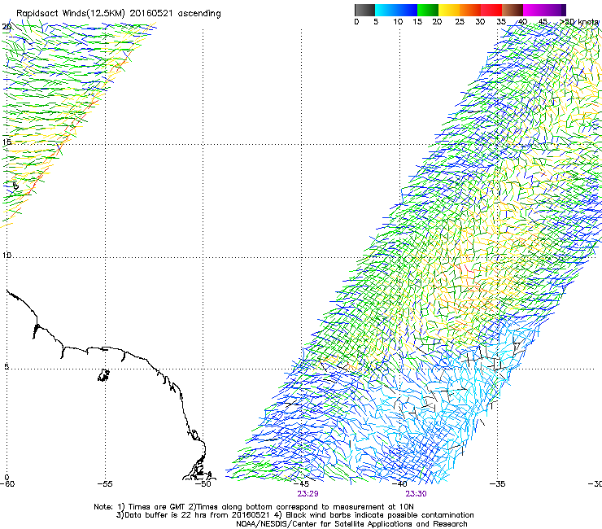Click the '>50 knots' legend label
Viewport: 602px width, 529px height.
(x=578, y=22)
